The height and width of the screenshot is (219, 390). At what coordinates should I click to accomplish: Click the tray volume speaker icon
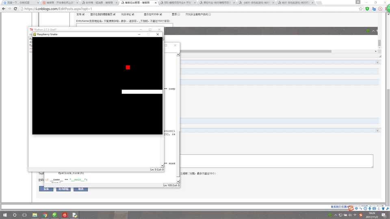coord(350,215)
